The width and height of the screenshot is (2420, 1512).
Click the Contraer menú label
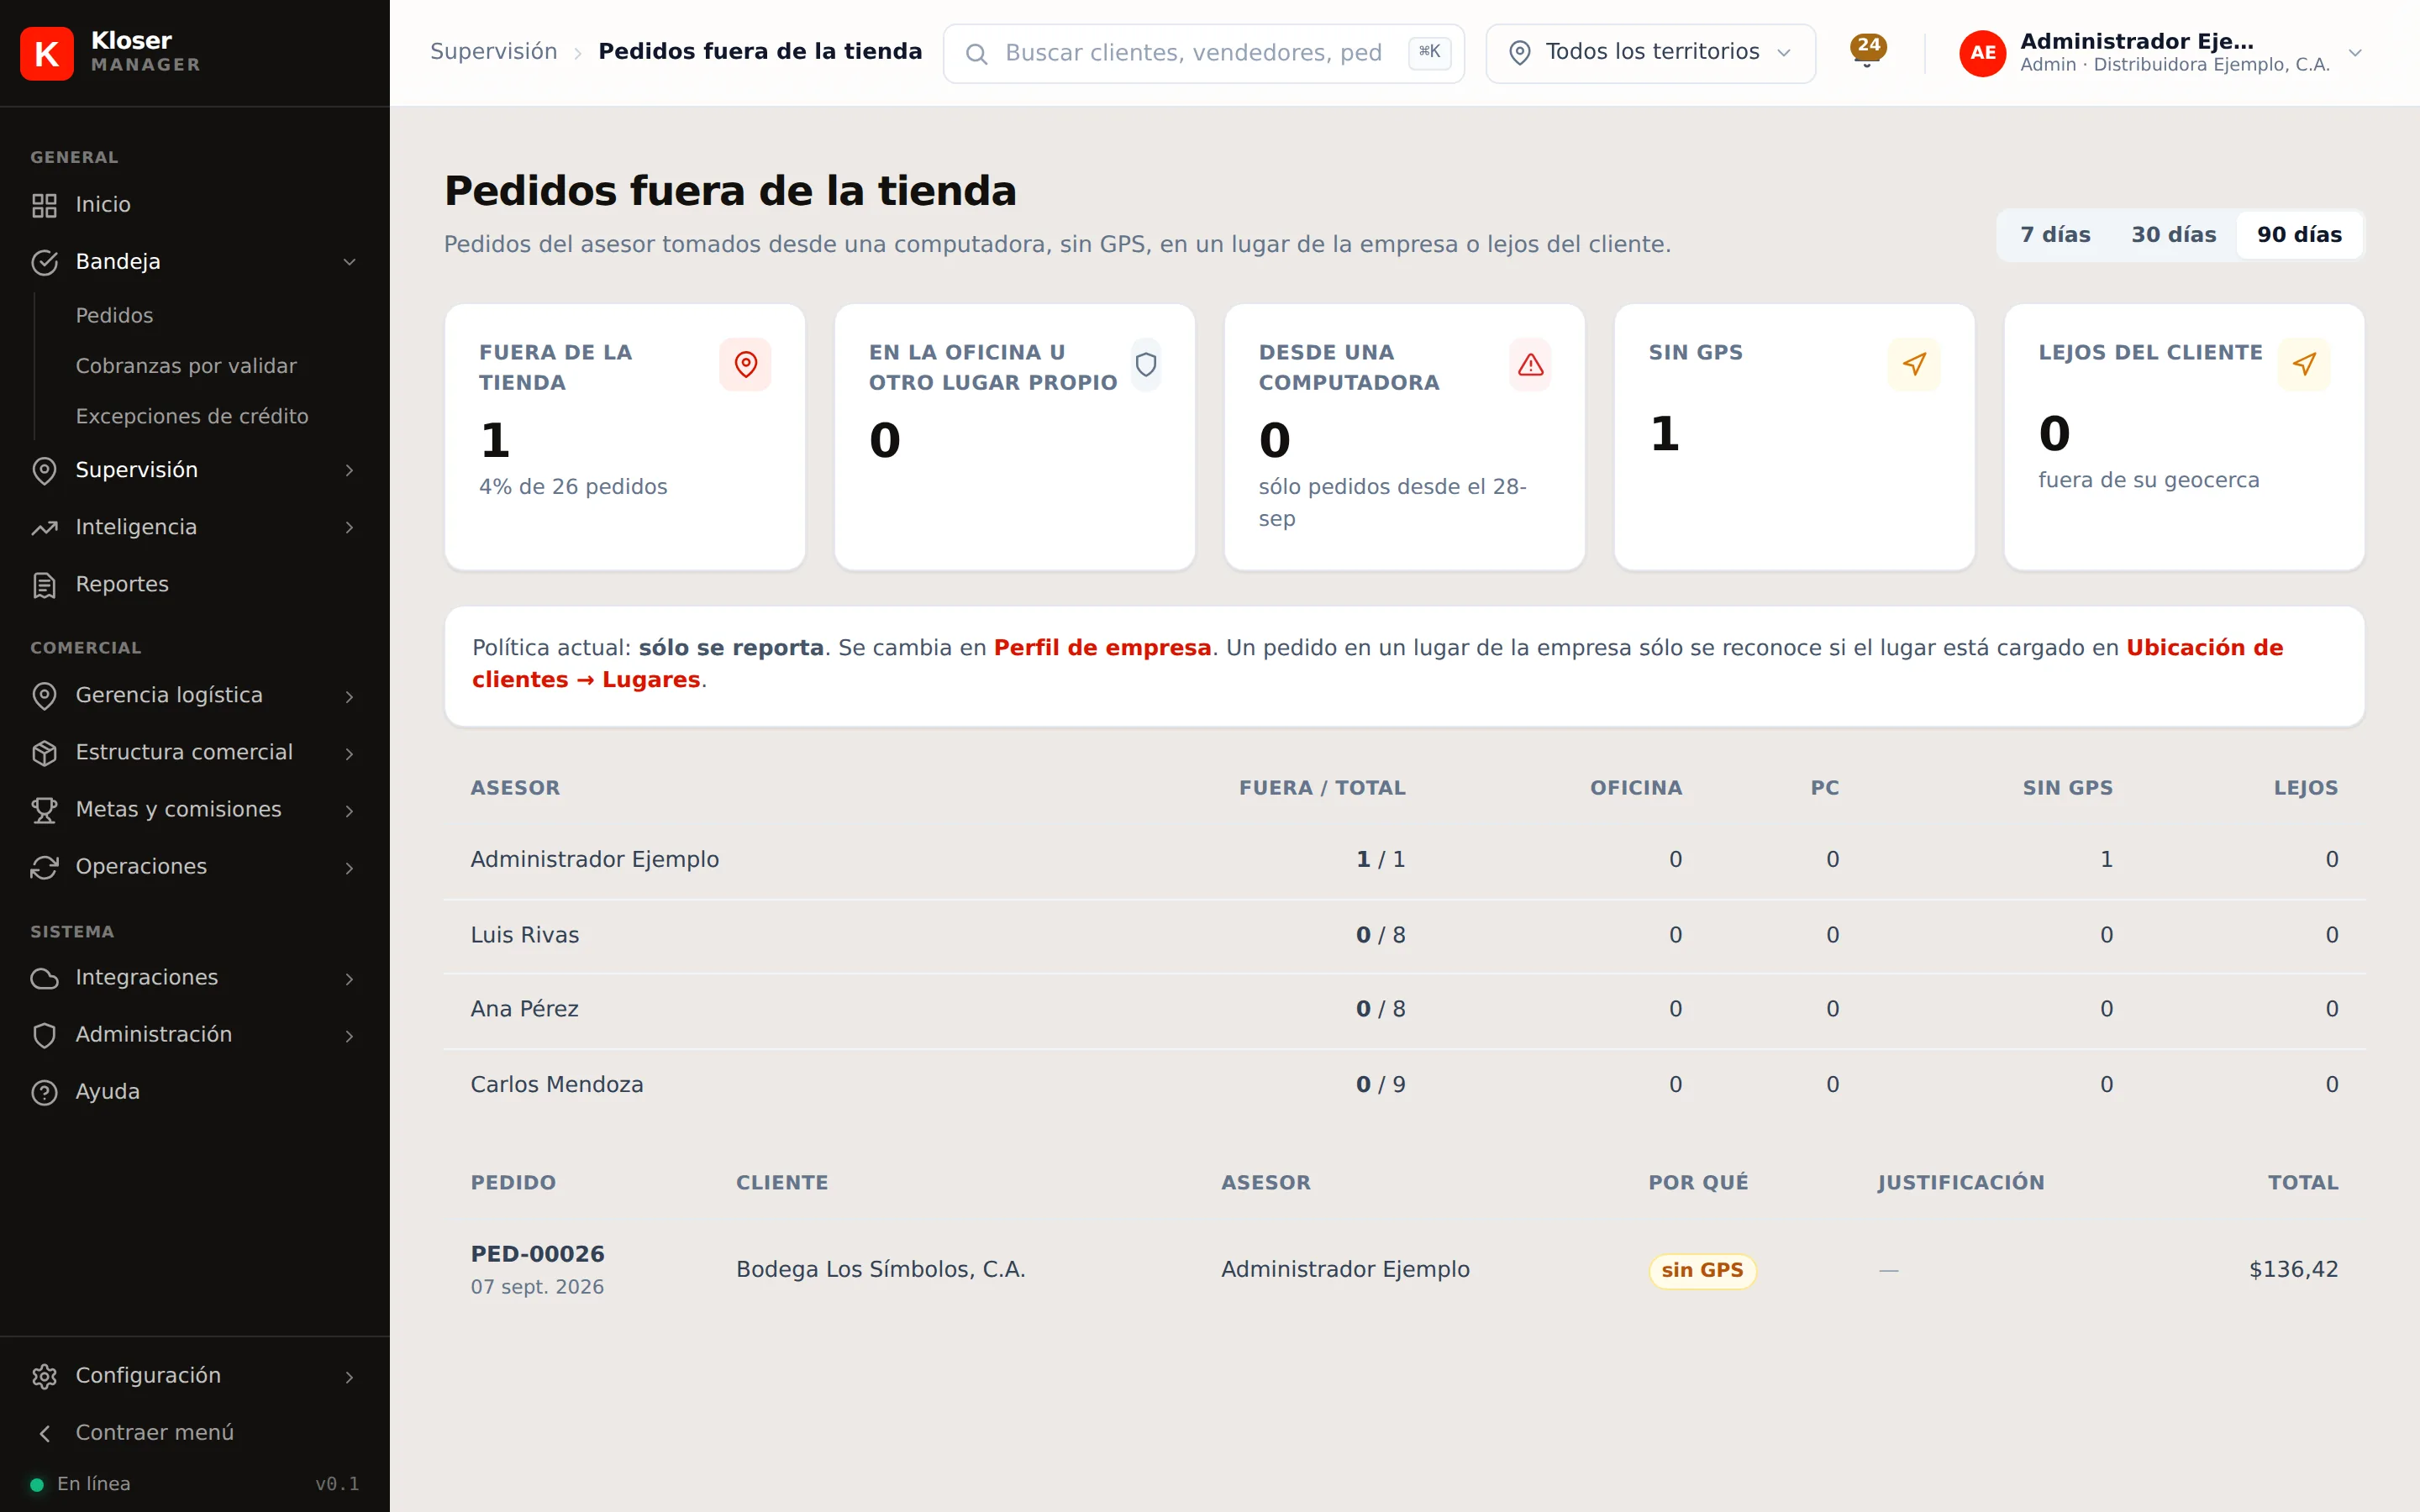pos(155,1433)
